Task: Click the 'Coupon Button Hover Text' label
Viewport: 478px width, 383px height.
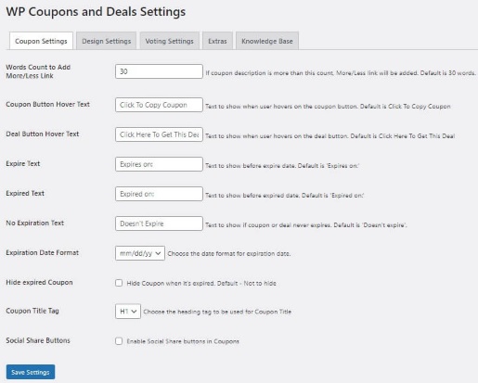Action: pyautogui.click(x=47, y=104)
